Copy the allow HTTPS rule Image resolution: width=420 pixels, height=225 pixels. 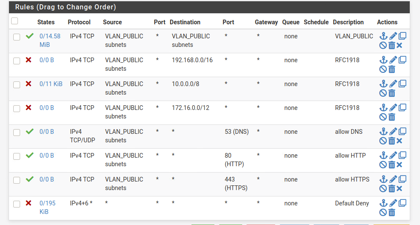click(402, 179)
